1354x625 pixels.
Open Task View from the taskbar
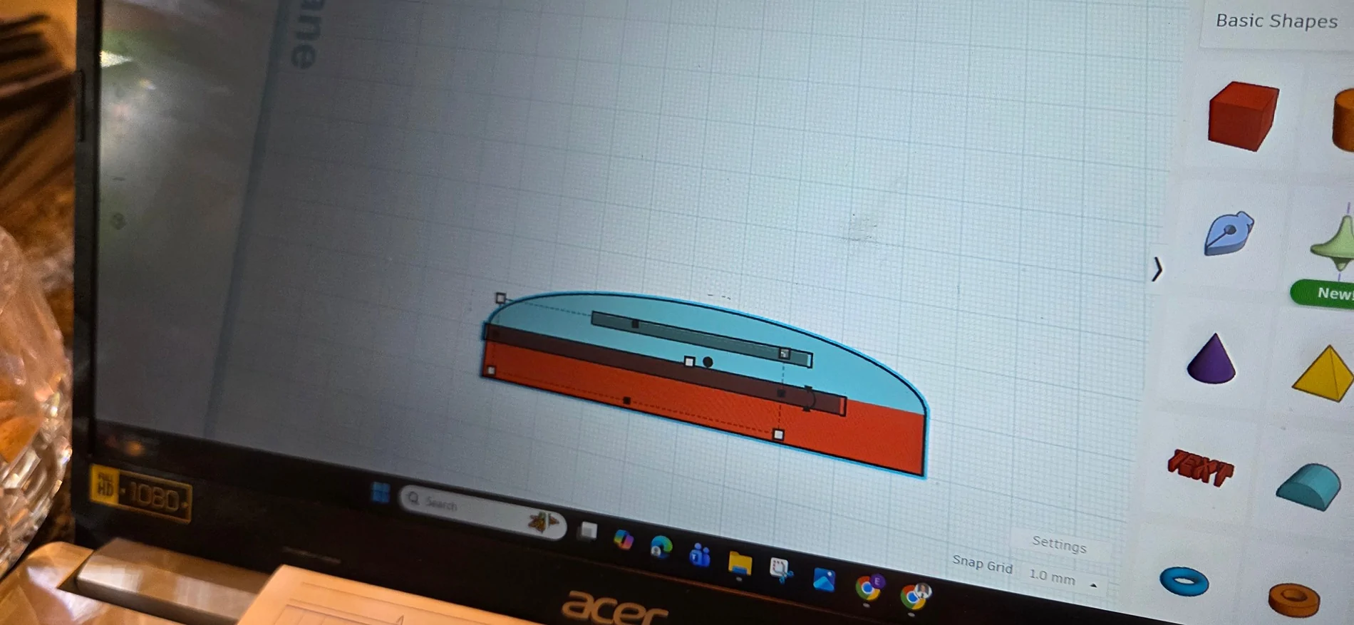point(588,531)
